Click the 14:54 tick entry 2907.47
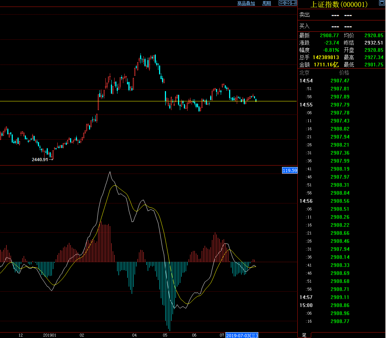This screenshot has height=338, width=386. (340, 81)
